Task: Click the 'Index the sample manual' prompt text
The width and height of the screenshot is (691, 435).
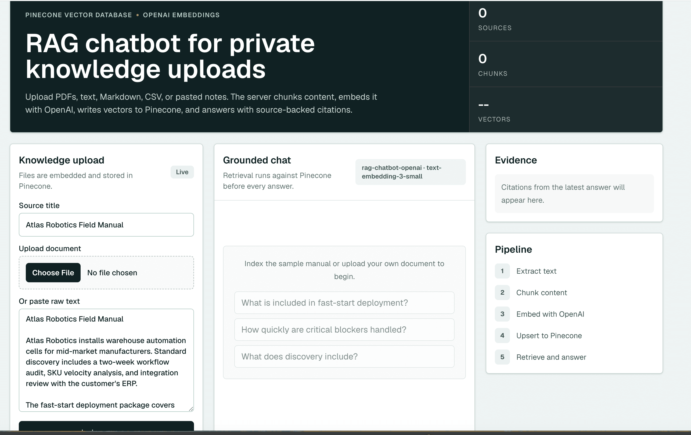Action: tap(344, 270)
